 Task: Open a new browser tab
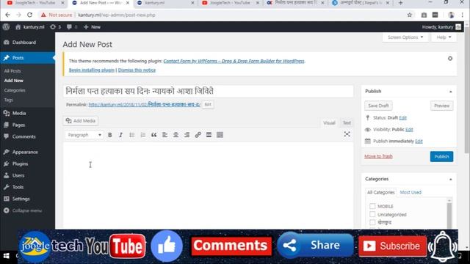point(400,3)
